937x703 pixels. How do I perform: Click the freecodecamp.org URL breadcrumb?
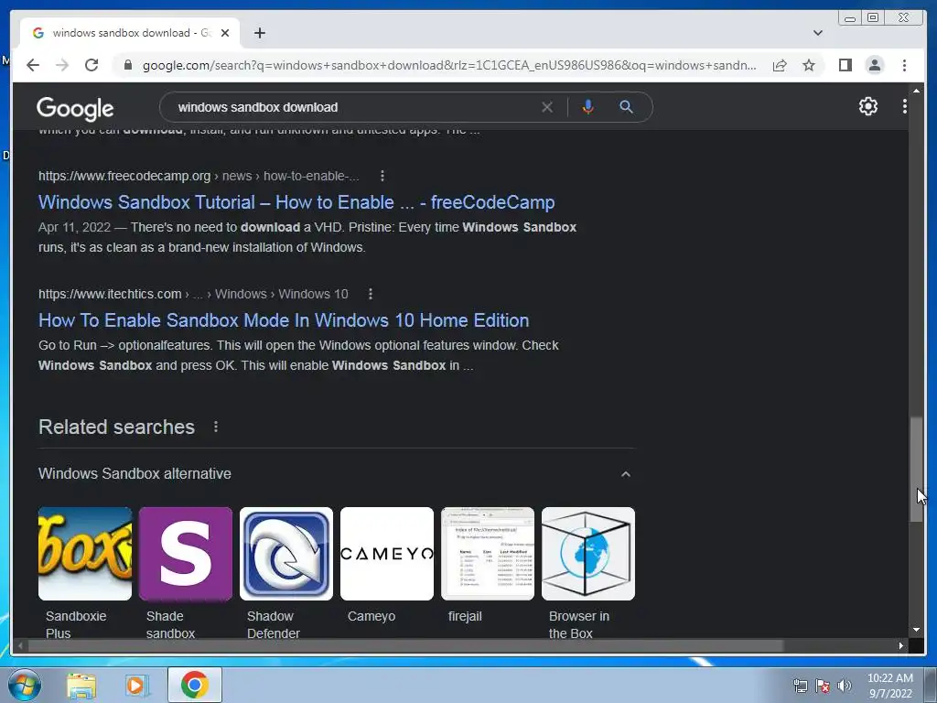click(199, 176)
